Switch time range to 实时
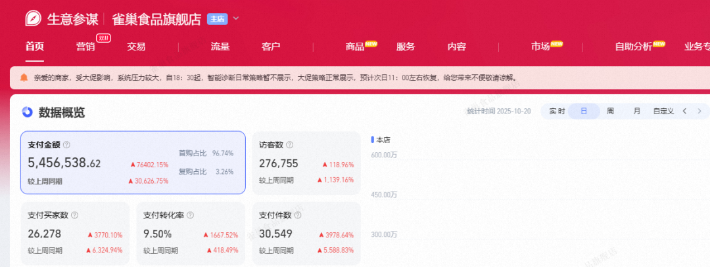 coord(557,112)
